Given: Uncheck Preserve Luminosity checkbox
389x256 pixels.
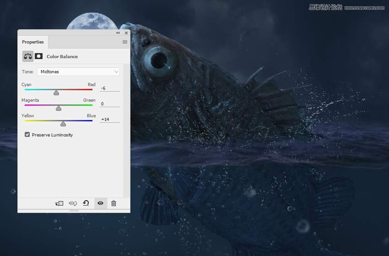Looking at the screenshot, I should (27, 135).
